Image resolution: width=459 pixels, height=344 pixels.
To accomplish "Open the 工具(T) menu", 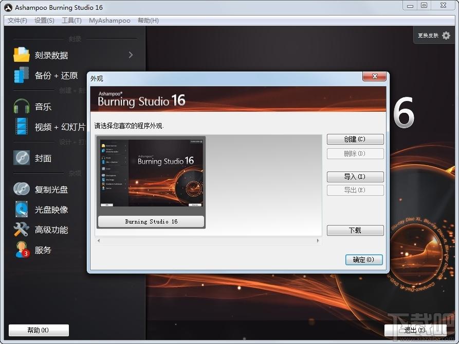I will 72,21.
